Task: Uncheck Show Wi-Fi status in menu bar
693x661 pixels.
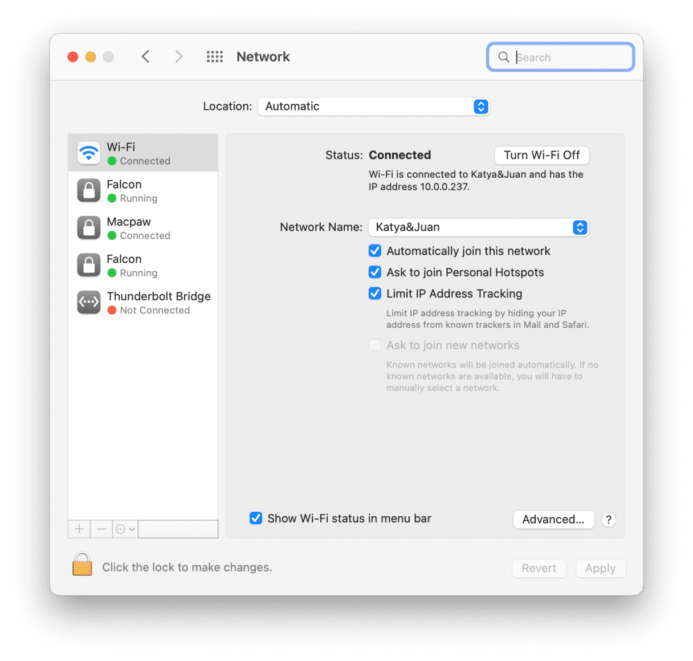Action: (x=256, y=518)
